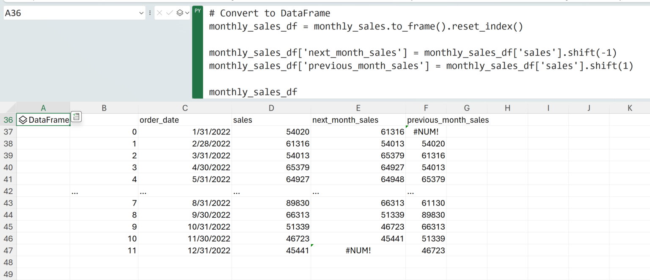Click the sales value 89830
Screen dimensions: 650x280
tap(271, 203)
